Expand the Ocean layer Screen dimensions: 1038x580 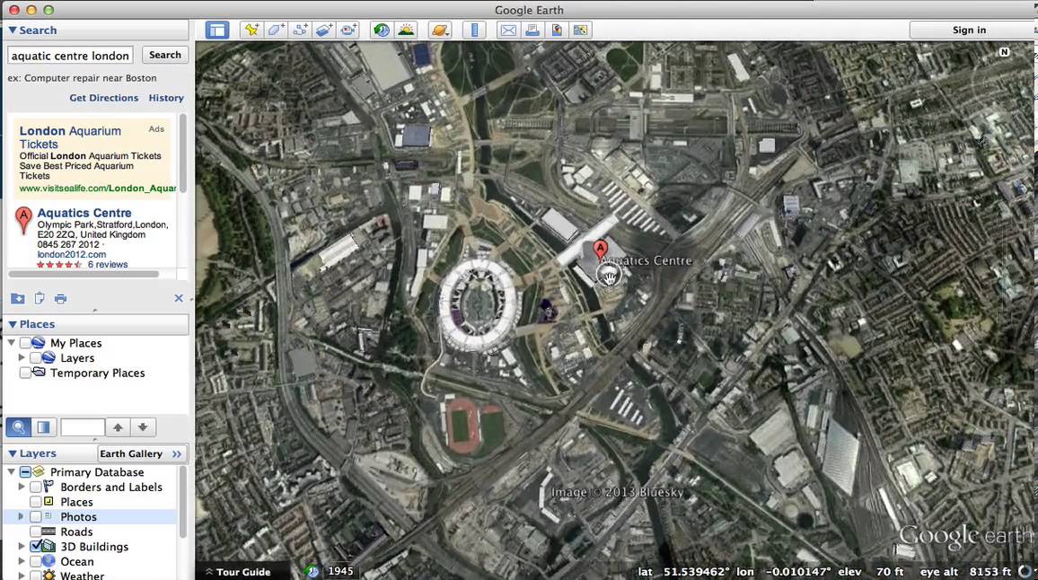22,561
